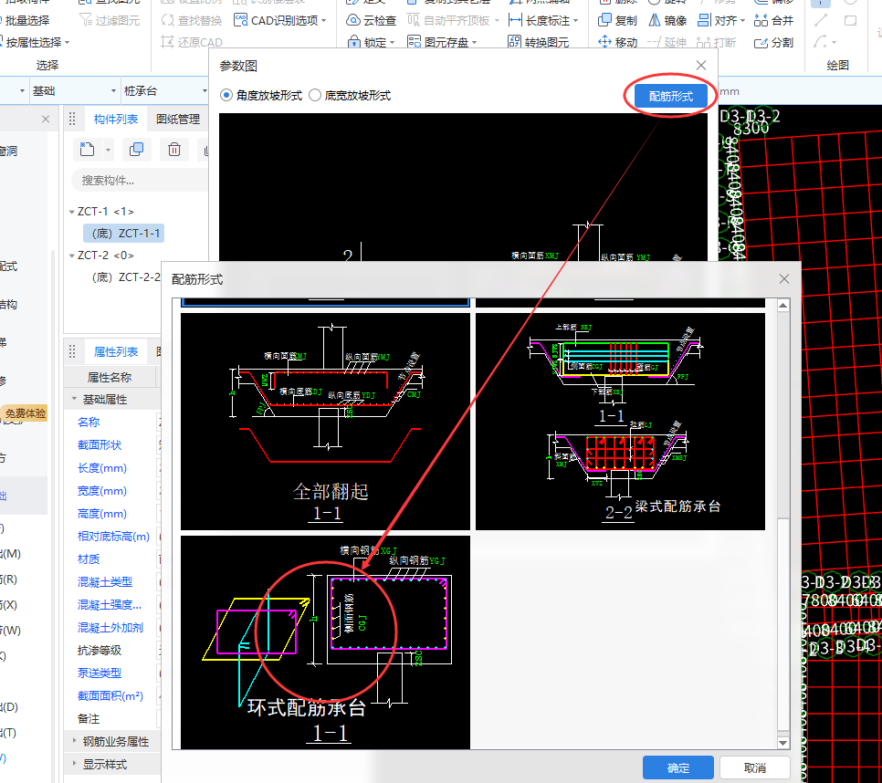Select the 全部翻起 reinforcement thumbnail
882x783 pixels.
click(x=325, y=421)
